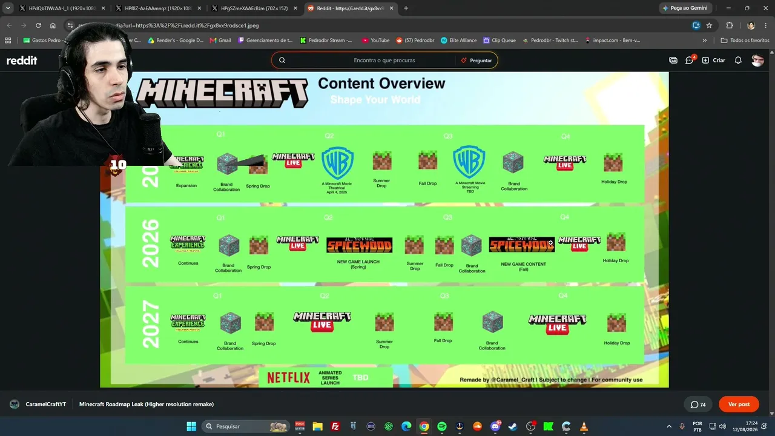Open the 74 comments button
The image size is (775, 436).
pos(698,404)
